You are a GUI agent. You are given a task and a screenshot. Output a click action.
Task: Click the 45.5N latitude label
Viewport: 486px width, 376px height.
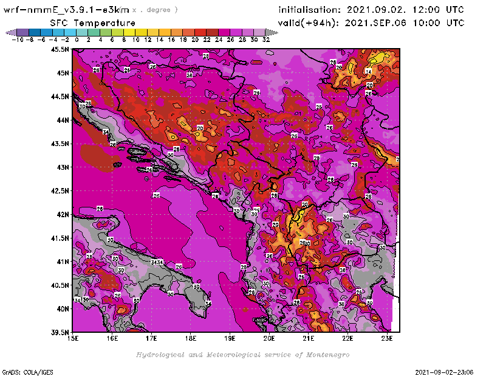tap(60, 49)
